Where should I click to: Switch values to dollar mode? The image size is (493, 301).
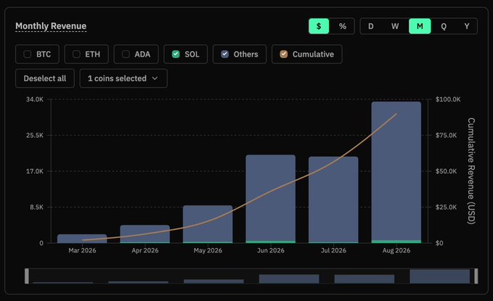319,26
